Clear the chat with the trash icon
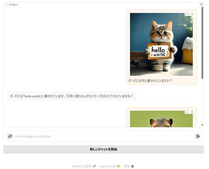The width and height of the screenshot is (209, 169). [201, 5]
